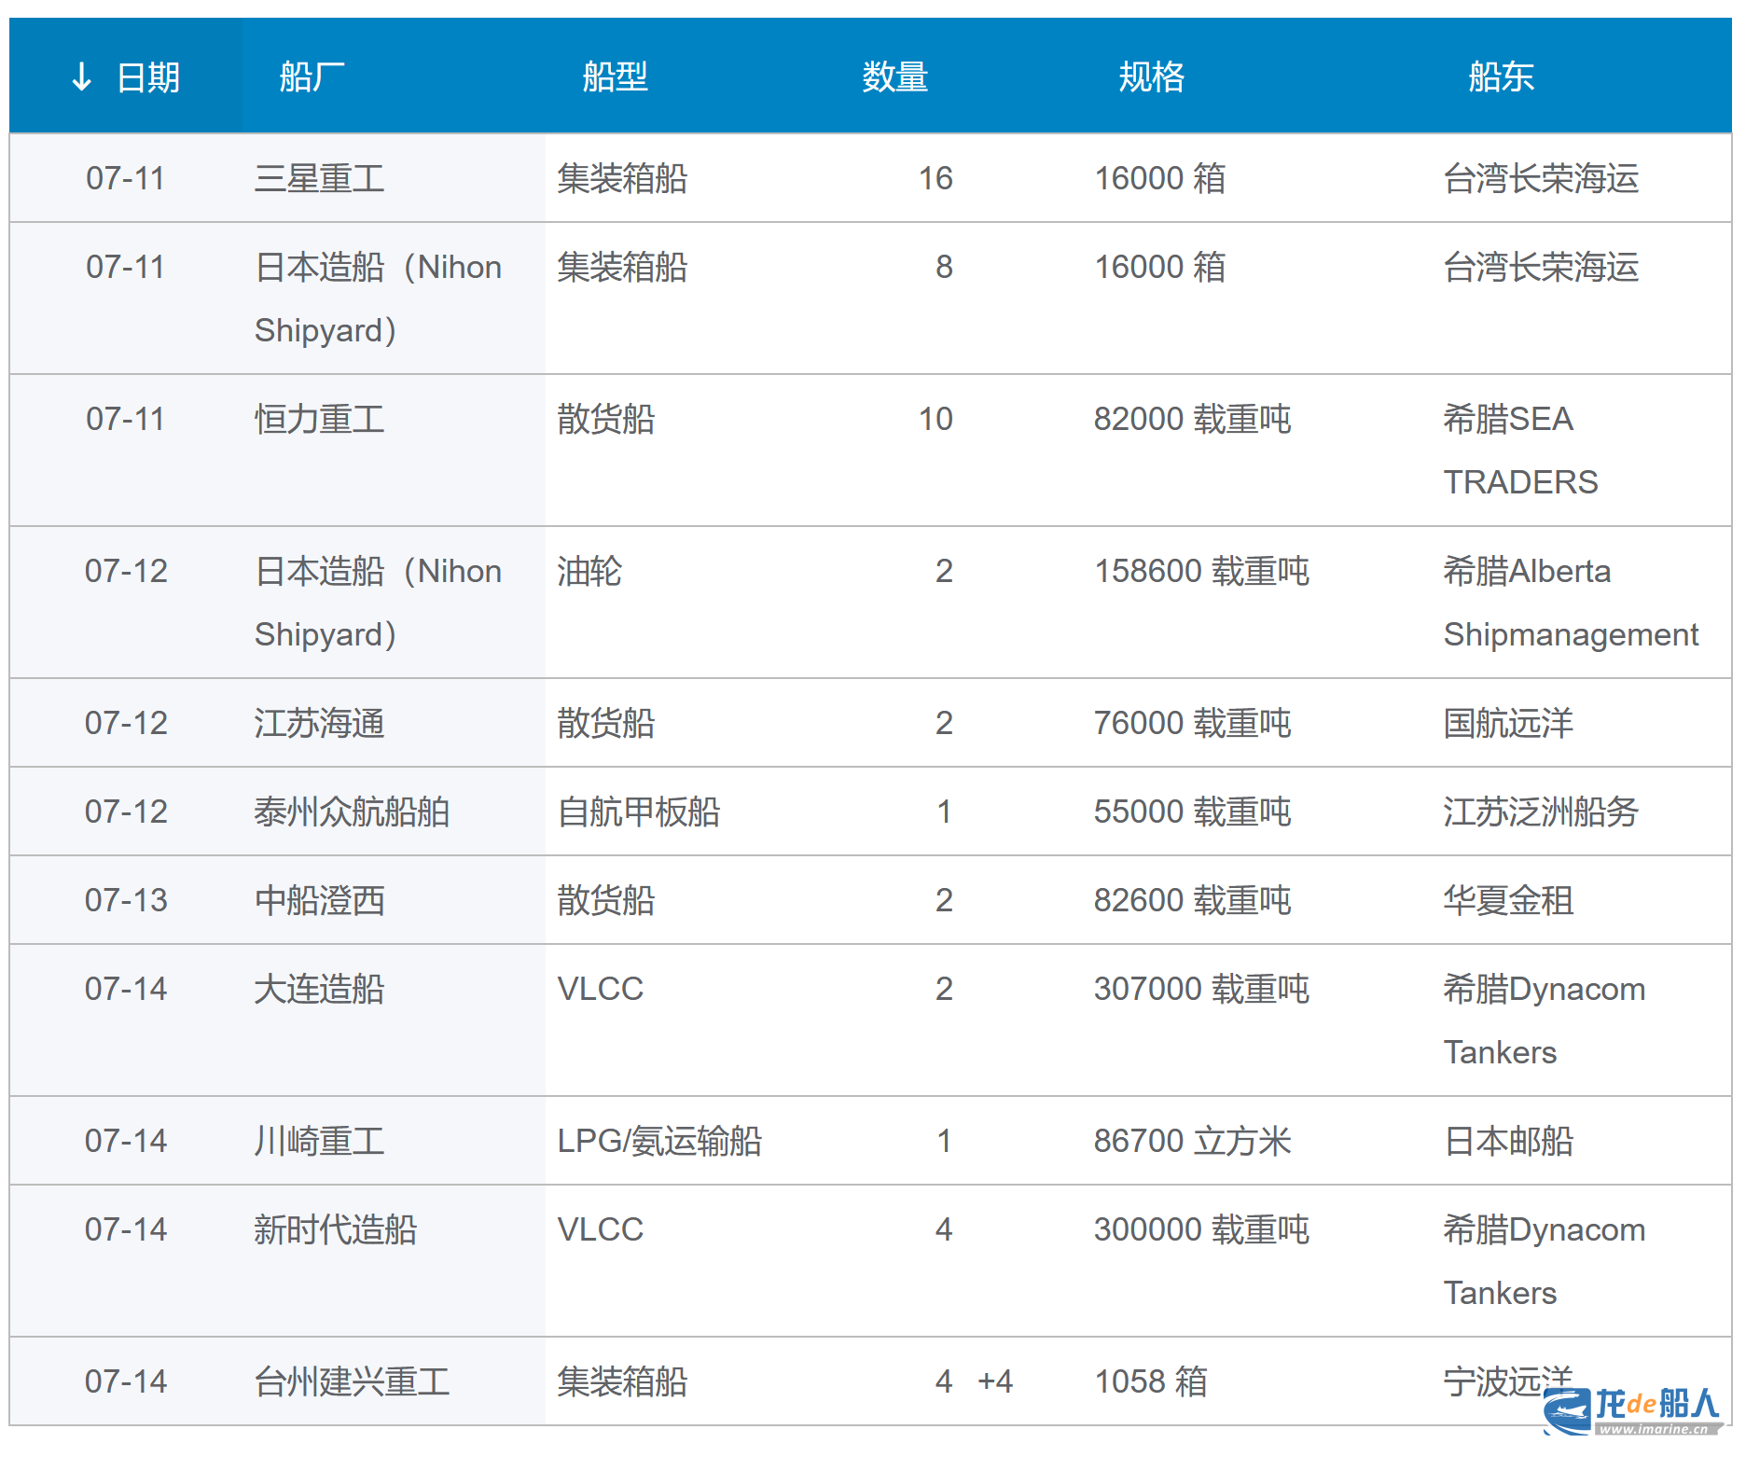Image resolution: width=1746 pixels, height=1457 pixels.
Task: Click the sort arrow beside 日期 header
Action: [x=81, y=76]
